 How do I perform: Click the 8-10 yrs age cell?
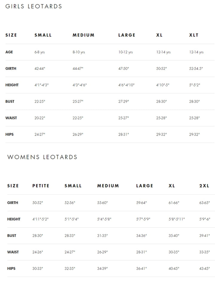tap(79, 52)
